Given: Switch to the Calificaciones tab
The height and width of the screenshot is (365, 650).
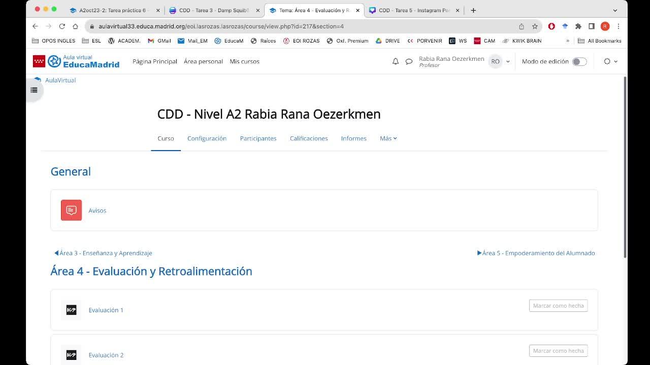Looking at the screenshot, I should point(309,138).
